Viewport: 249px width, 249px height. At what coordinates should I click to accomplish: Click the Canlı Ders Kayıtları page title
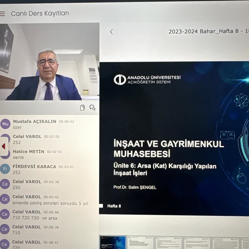[40, 14]
